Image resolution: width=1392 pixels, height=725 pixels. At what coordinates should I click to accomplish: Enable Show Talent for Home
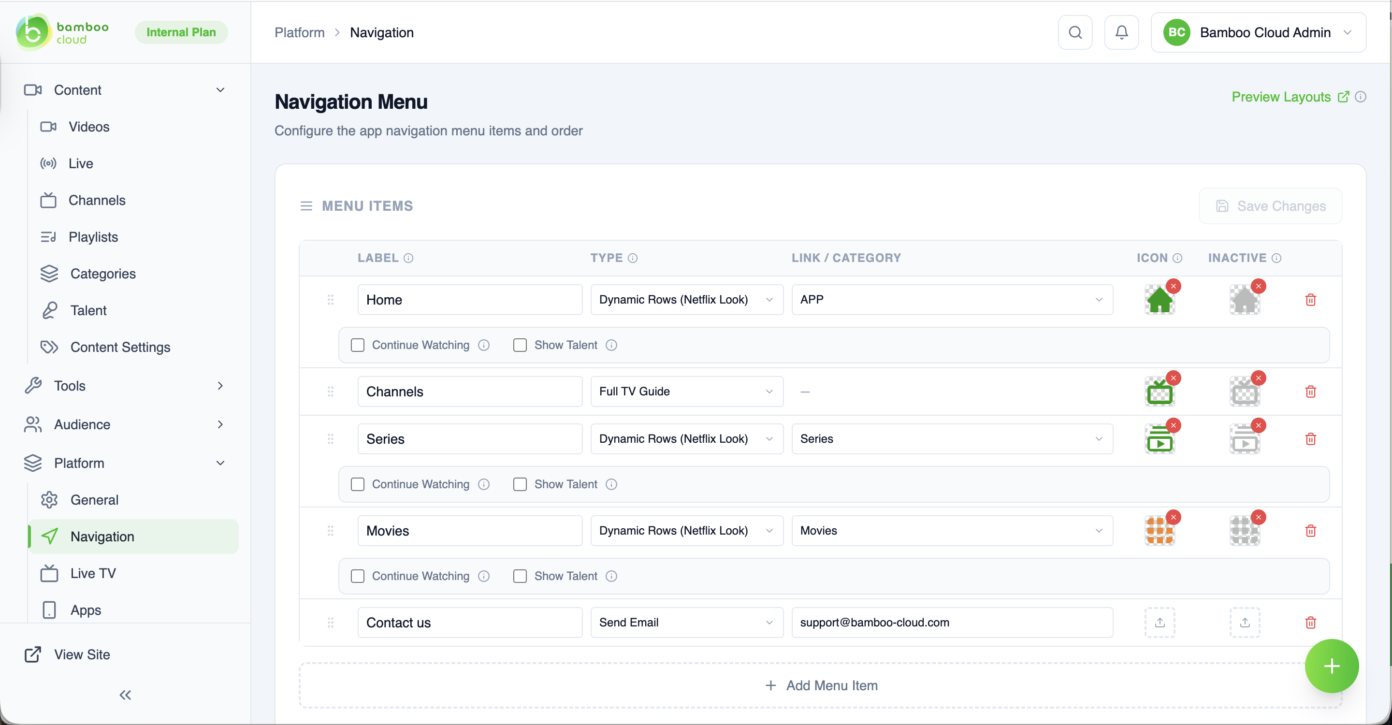point(520,345)
